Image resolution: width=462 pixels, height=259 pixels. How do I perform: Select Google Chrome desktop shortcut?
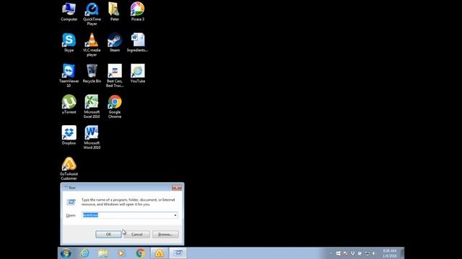point(115,106)
